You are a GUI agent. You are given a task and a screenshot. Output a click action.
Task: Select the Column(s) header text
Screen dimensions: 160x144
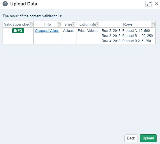[88, 24]
